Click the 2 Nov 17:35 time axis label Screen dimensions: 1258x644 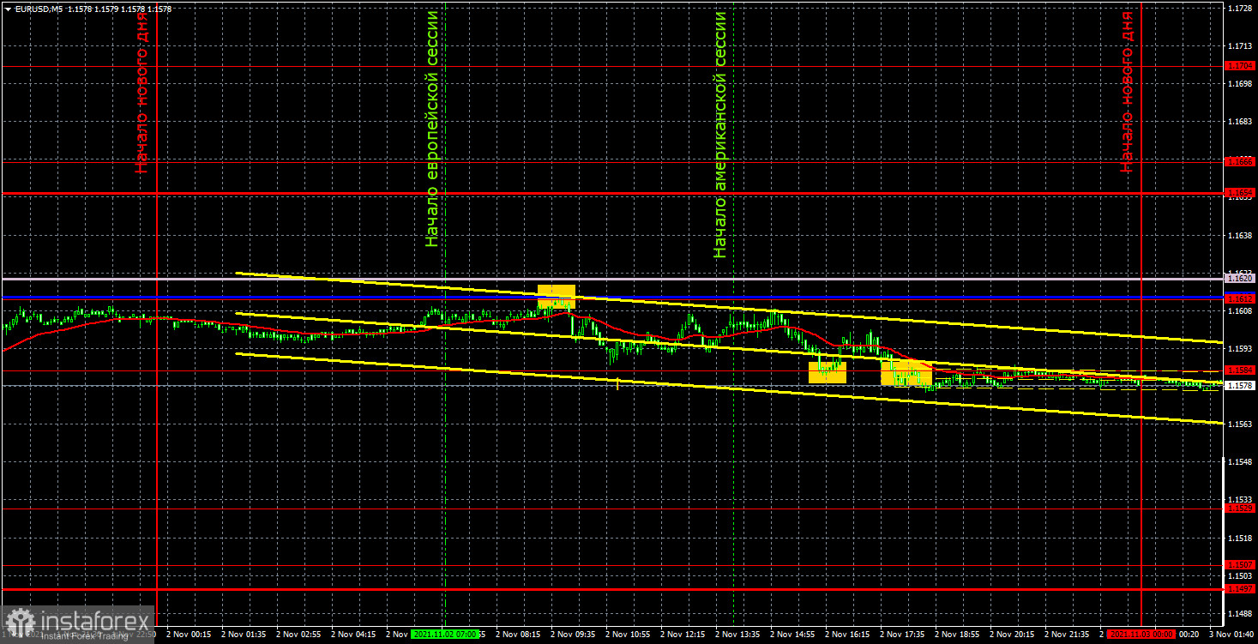point(902,635)
